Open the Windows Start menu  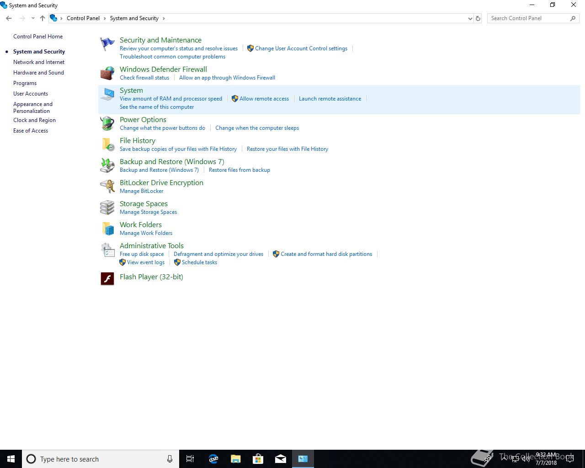coord(11,459)
